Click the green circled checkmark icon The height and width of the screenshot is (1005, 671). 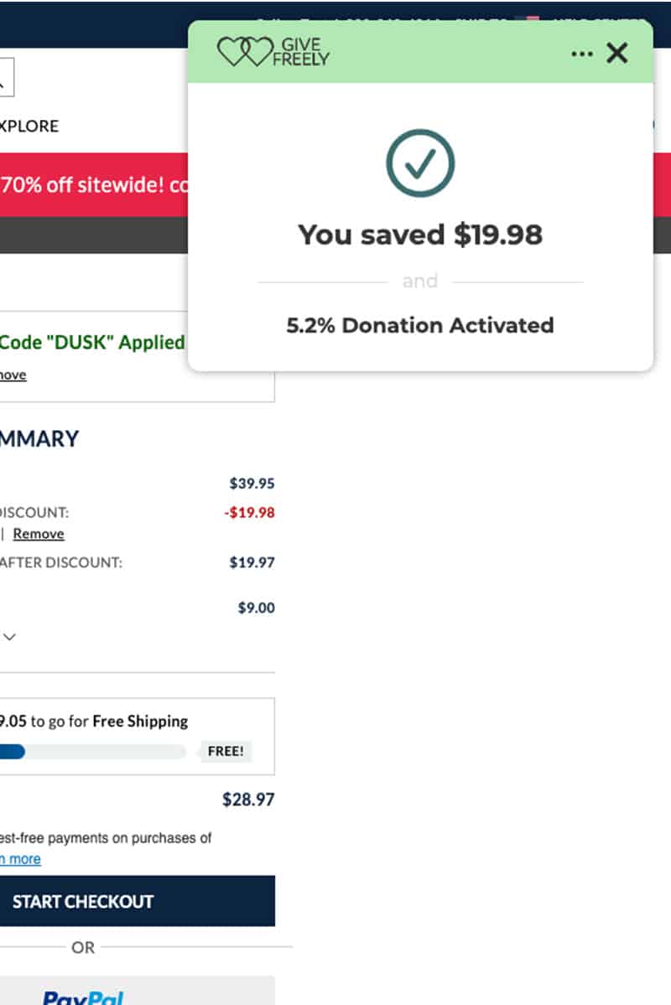(419, 163)
